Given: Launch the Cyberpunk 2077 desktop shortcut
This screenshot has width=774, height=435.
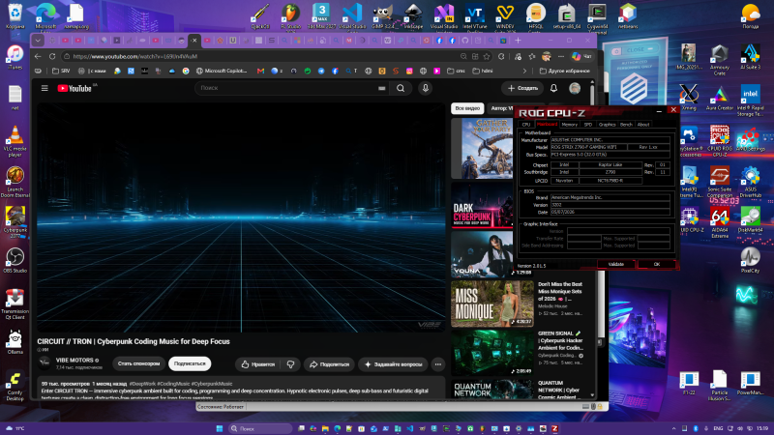Looking at the screenshot, I should pyautogui.click(x=15, y=222).
